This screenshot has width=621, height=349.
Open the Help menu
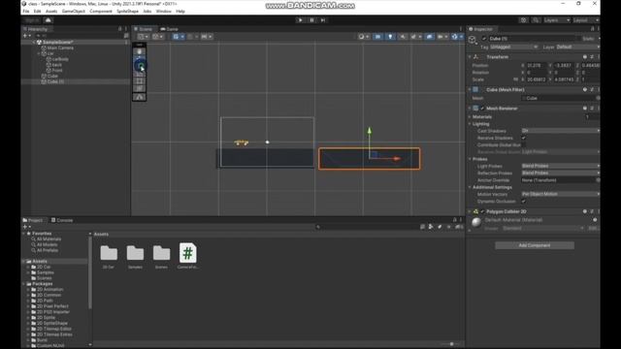tap(180, 12)
